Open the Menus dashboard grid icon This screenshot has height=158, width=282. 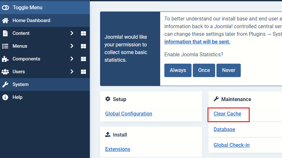coord(83,46)
